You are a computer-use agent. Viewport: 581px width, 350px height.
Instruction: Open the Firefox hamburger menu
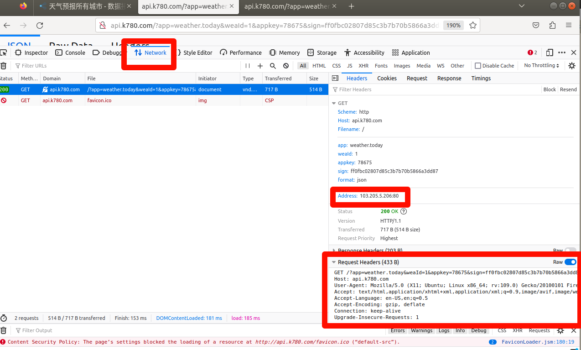pos(569,26)
